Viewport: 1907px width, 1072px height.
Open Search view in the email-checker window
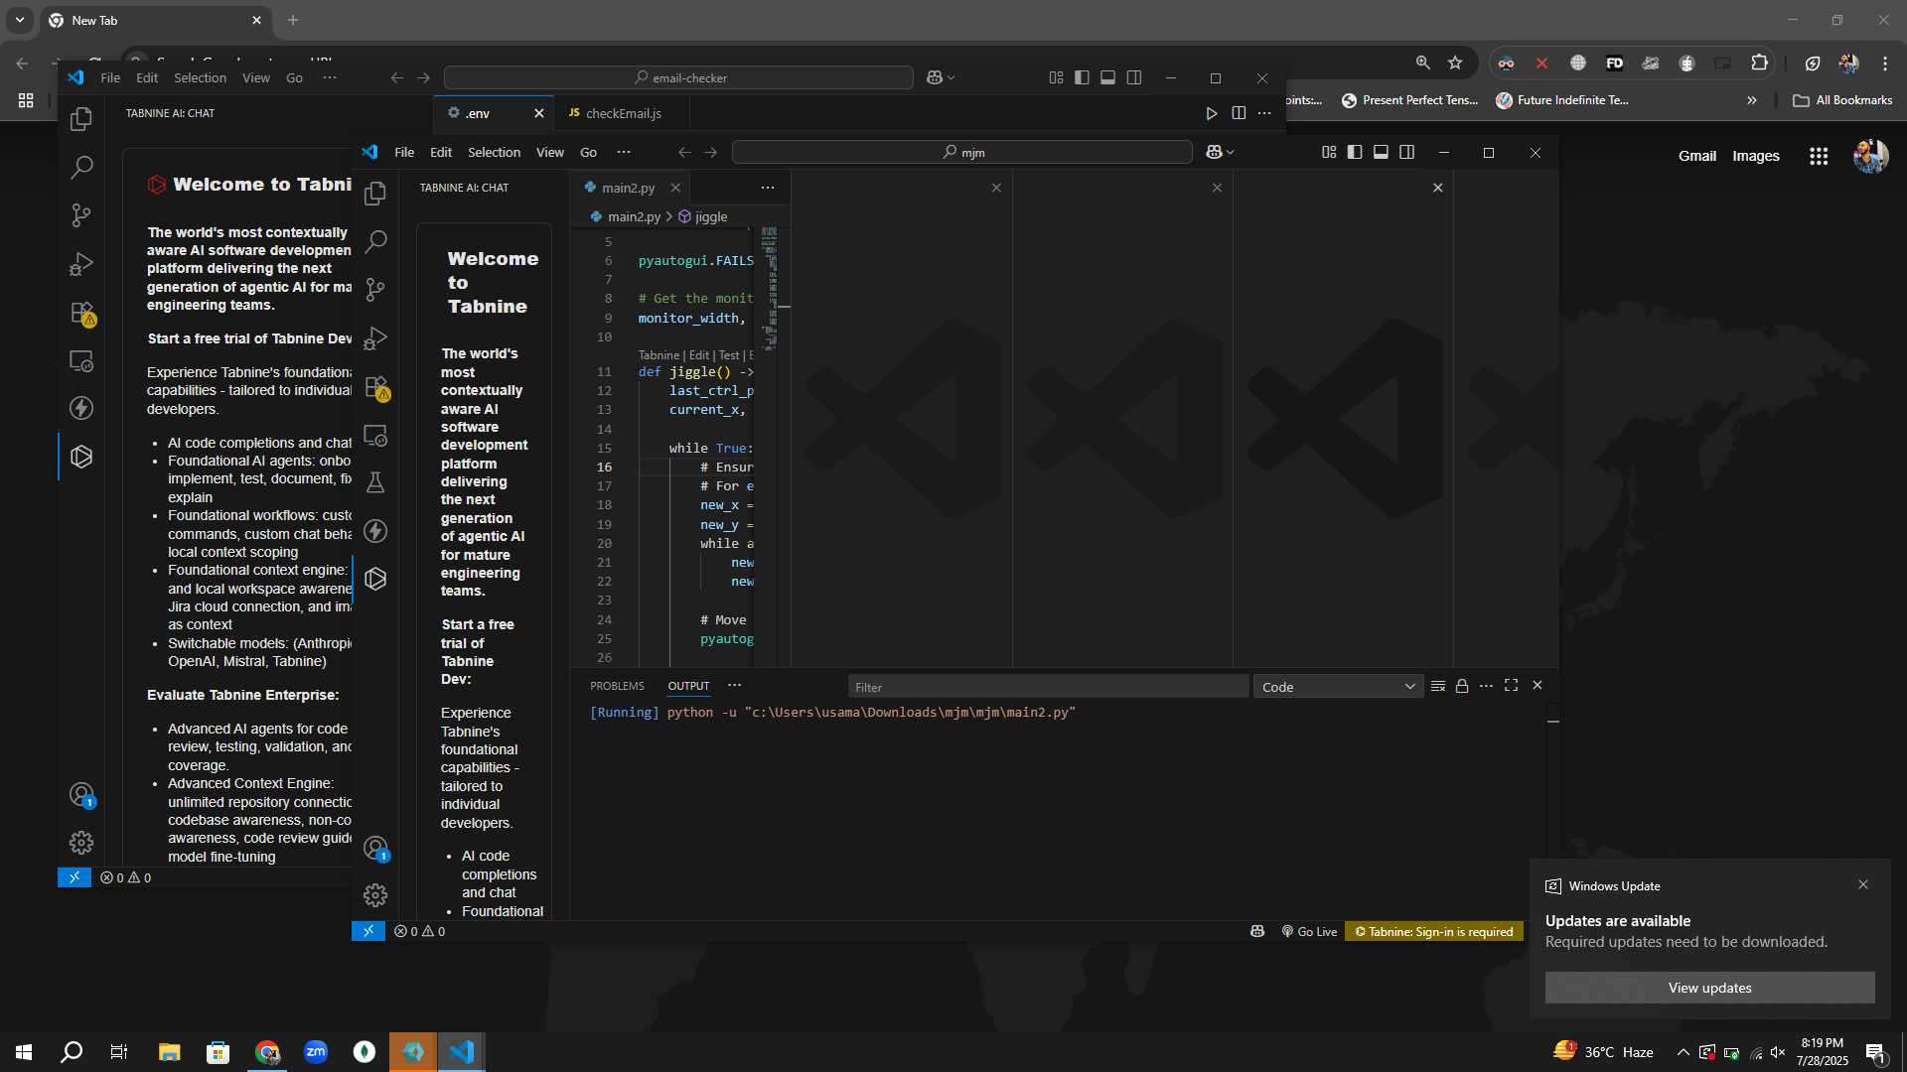[81, 167]
